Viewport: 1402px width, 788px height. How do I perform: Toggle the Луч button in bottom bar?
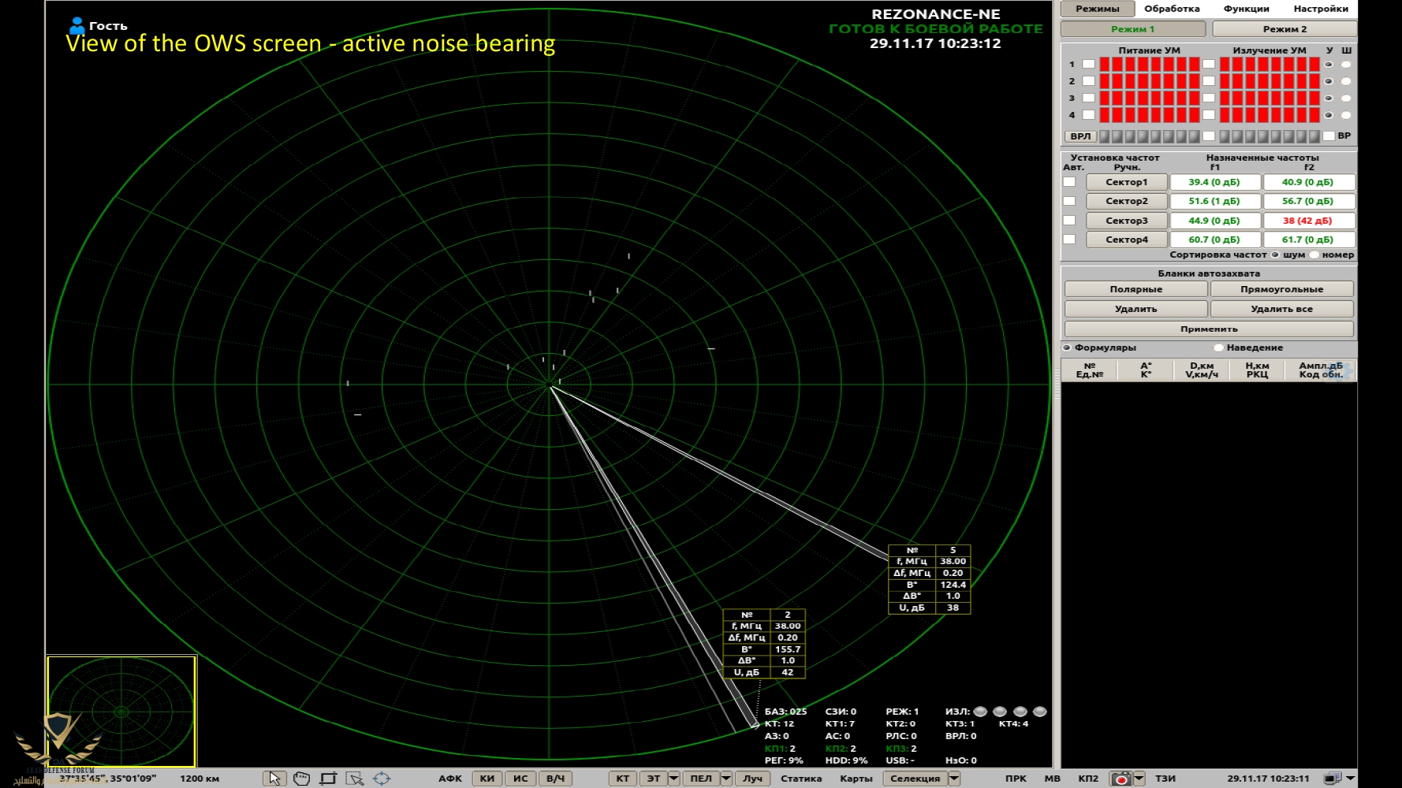pyautogui.click(x=753, y=779)
